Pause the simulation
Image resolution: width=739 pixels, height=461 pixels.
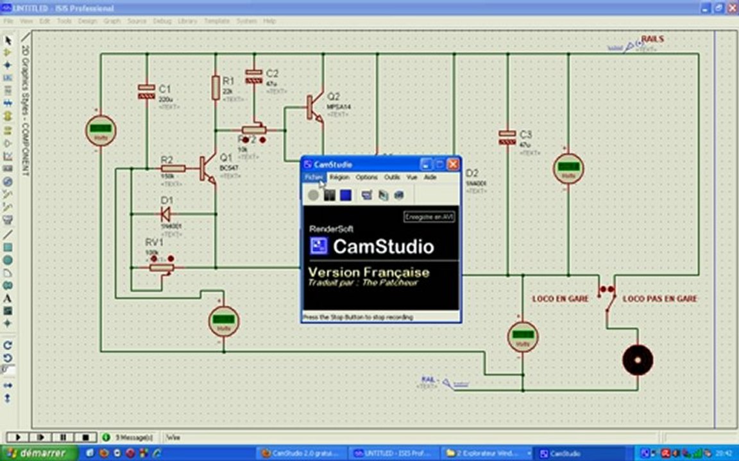point(63,437)
